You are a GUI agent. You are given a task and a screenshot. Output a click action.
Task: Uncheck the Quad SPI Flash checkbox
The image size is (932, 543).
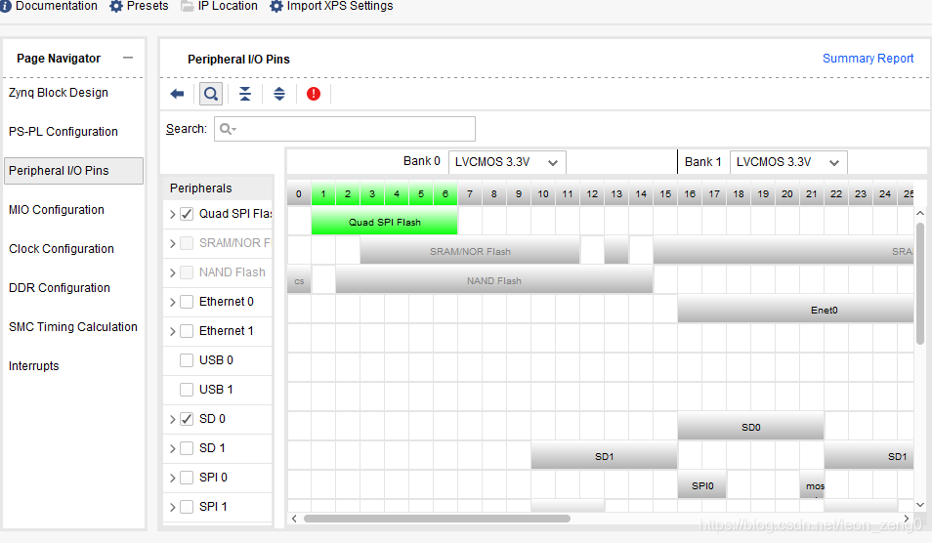(187, 214)
